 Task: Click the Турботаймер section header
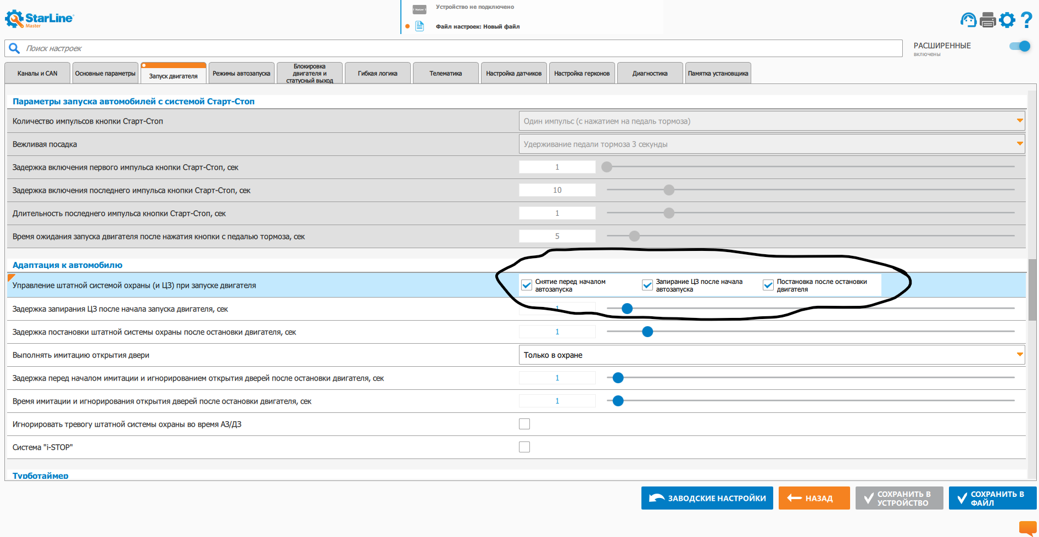click(41, 476)
